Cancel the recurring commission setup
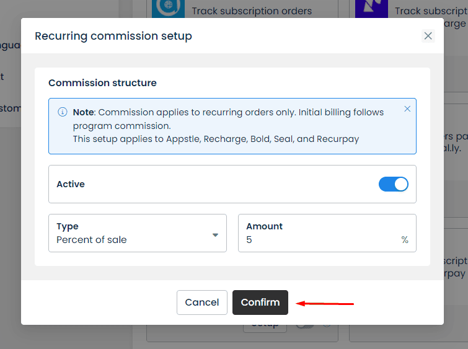 (x=202, y=303)
